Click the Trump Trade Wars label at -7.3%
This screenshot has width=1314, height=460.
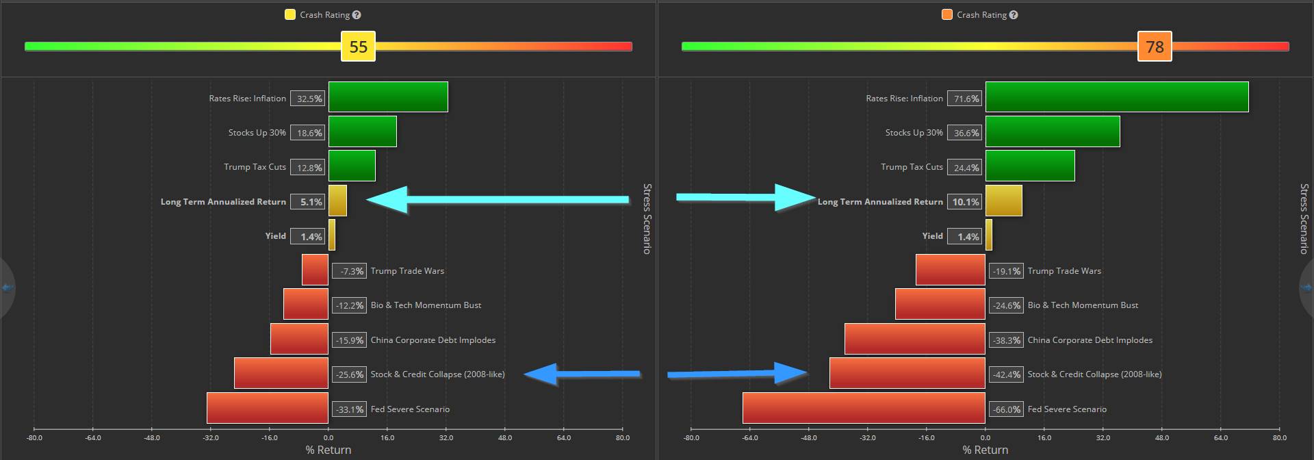(407, 271)
